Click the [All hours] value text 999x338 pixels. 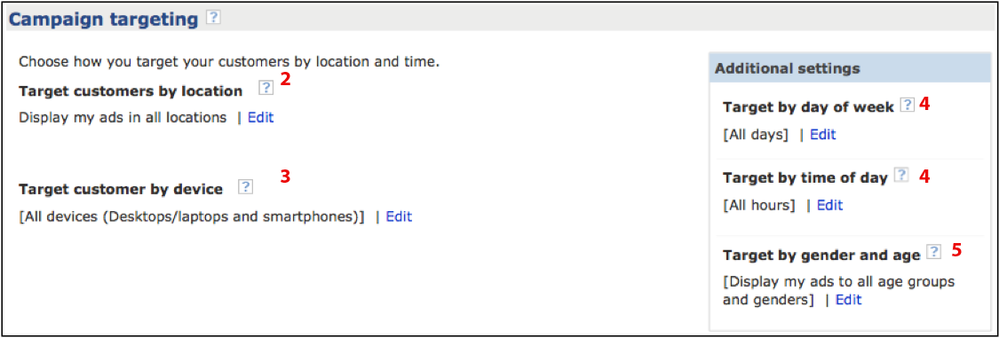[759, 205]
